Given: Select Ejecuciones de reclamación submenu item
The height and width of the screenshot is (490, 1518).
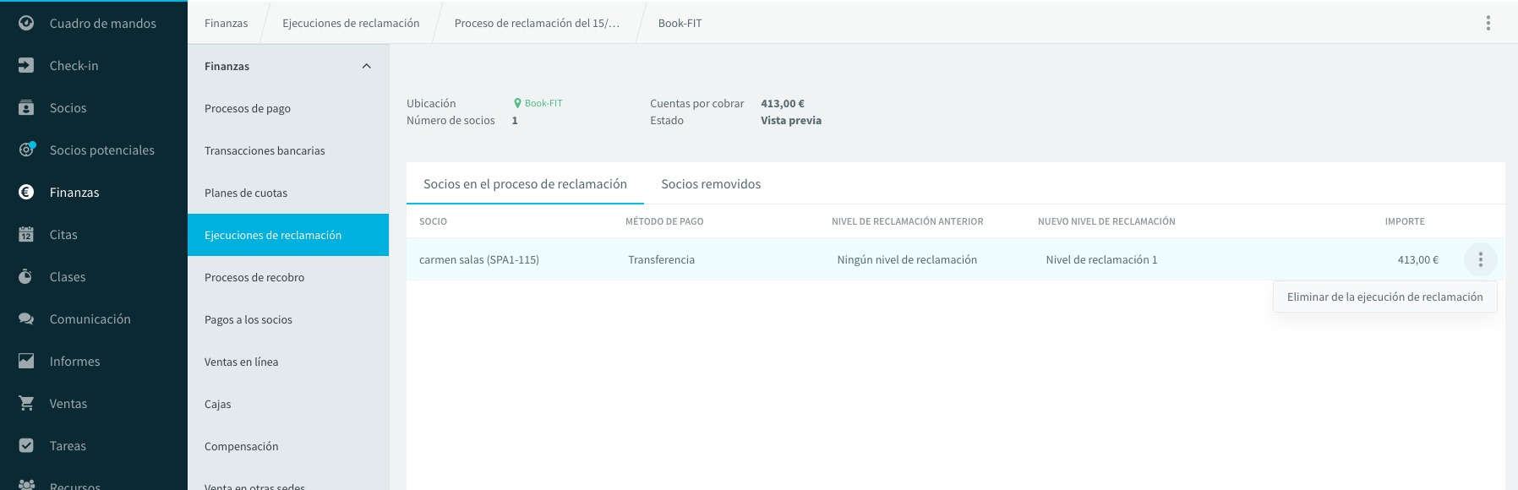Looking at the screenshot, I should [288, 235].
